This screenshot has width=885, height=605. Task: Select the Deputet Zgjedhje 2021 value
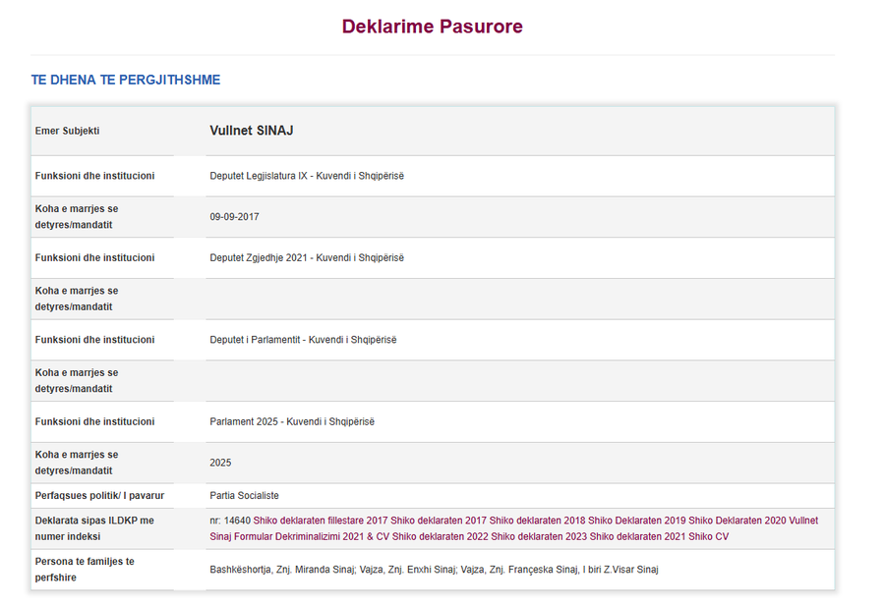tap(307, 257)
